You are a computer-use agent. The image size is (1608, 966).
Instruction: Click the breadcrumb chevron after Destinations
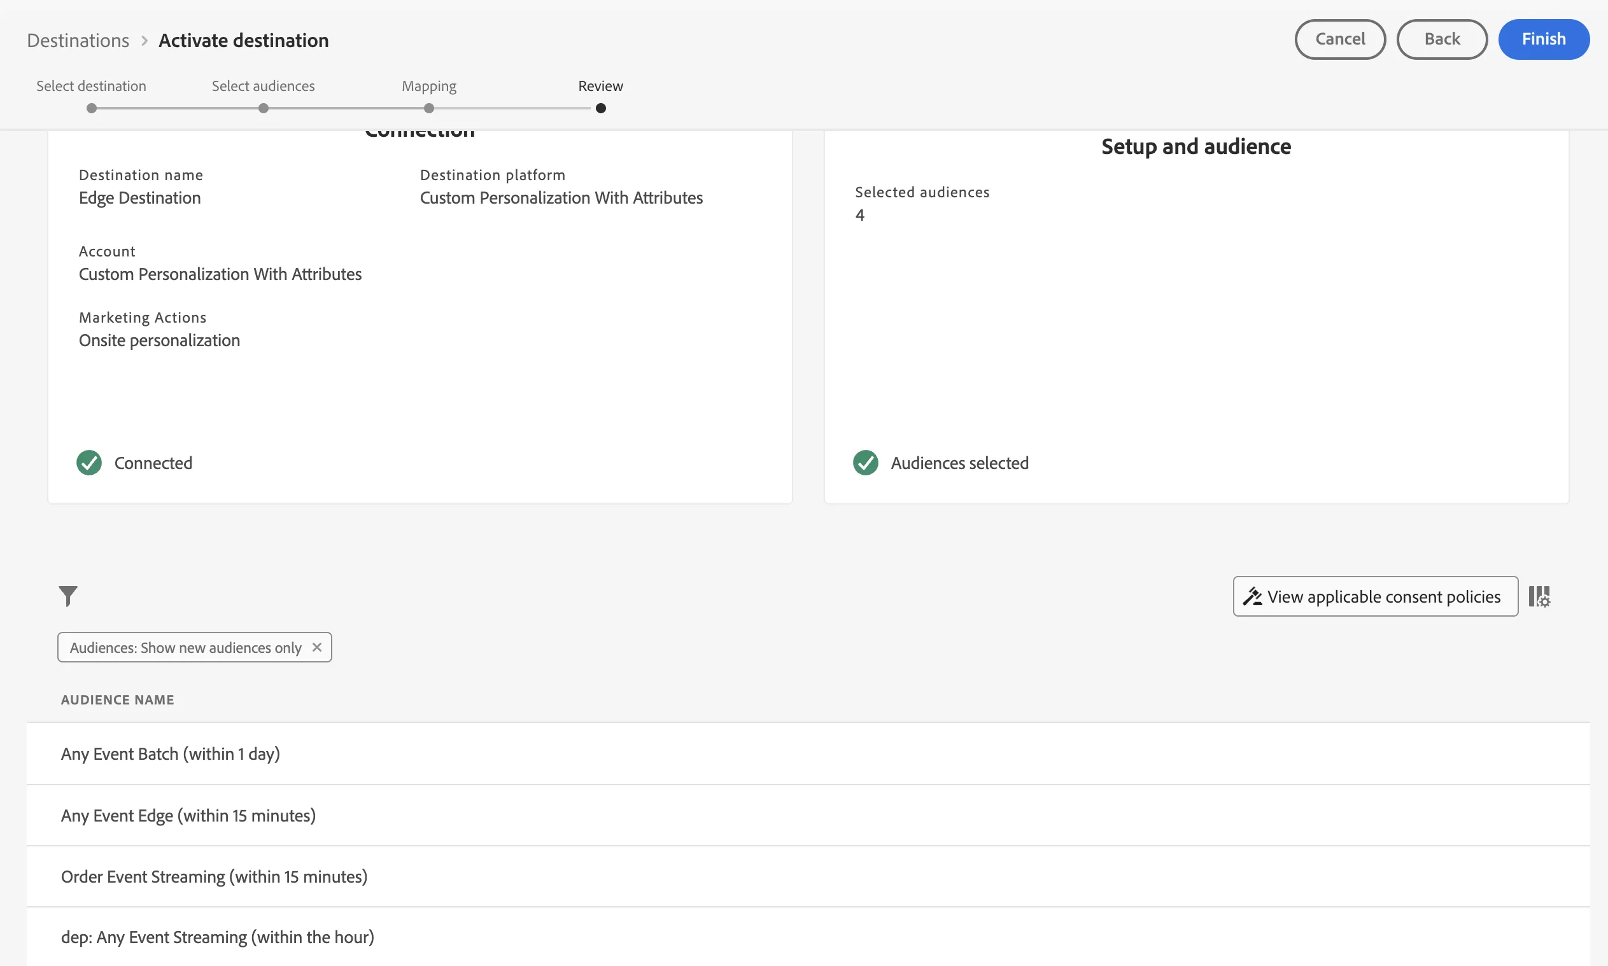click(145, 40)
